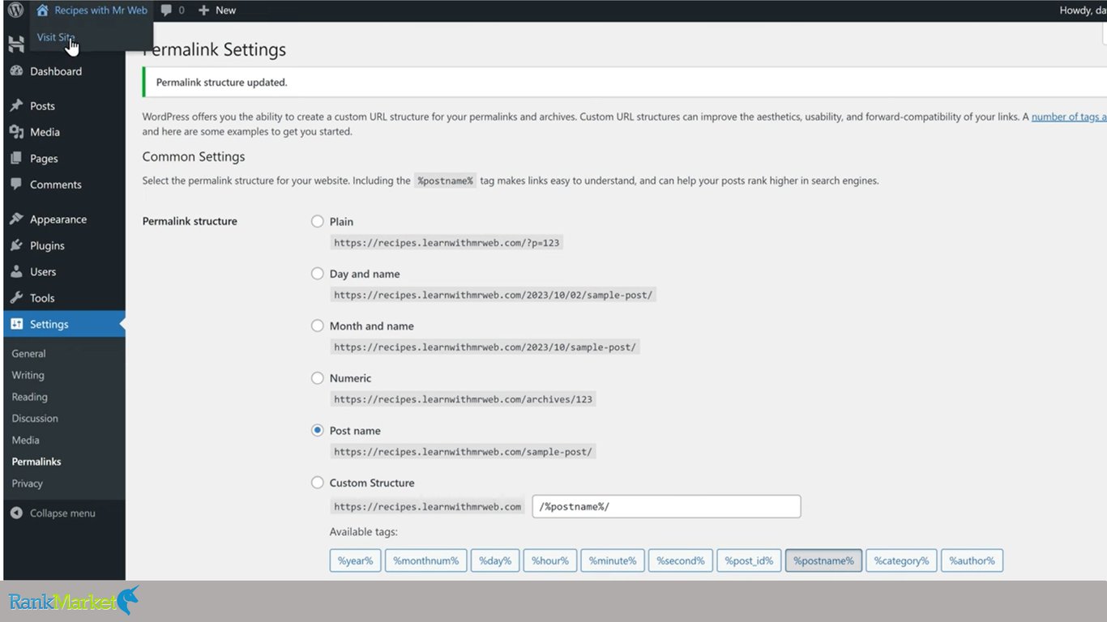Click the Plugins plug icon

16,245
